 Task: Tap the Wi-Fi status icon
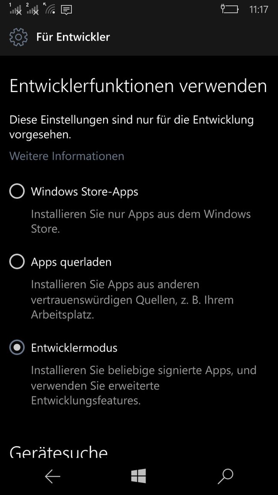(x=50, y=9)
